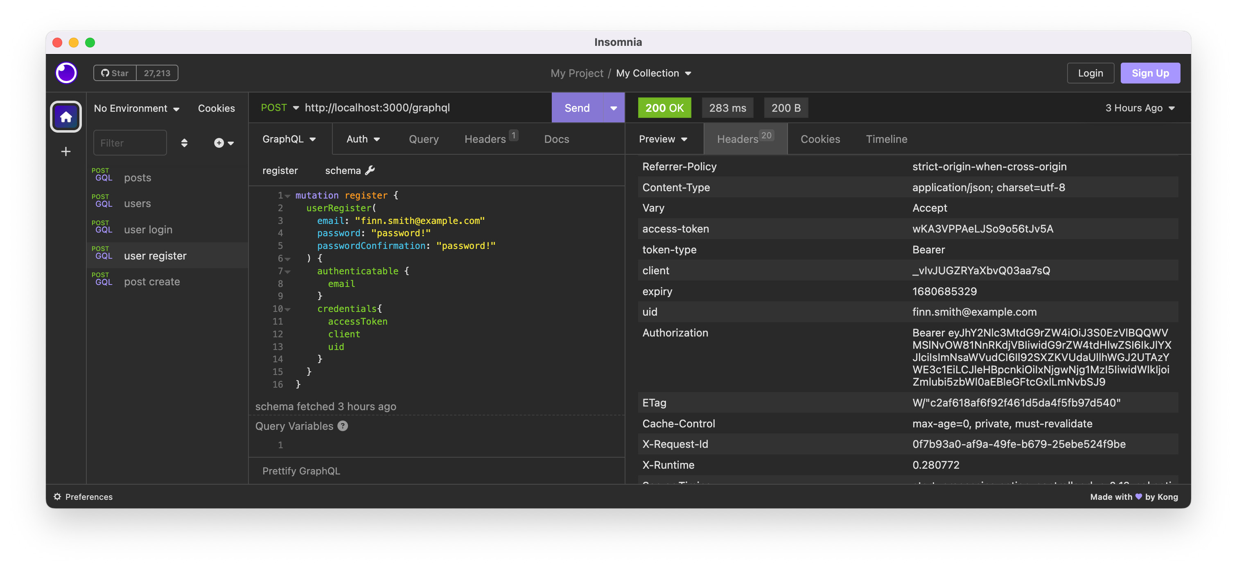Image resolution: width=1237 pixels, height=569 pixels.
Task: Click the Login button
Action: pos(1090,73)
